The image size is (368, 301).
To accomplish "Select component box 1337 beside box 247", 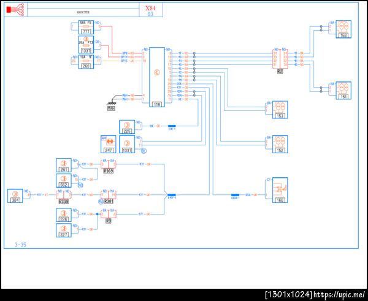I will click(127, 144).
